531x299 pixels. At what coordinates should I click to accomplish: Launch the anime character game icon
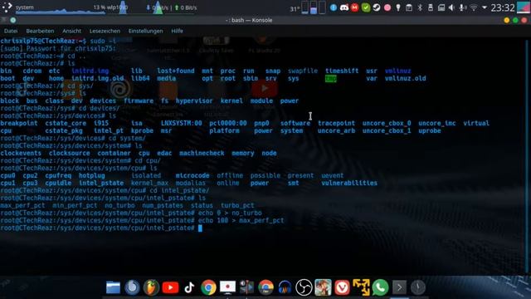pos(323,287)
